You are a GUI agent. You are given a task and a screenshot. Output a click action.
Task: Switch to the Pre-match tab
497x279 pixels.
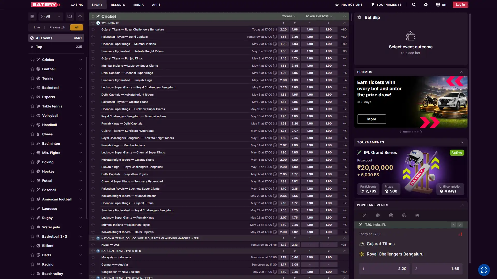point(57,27)
